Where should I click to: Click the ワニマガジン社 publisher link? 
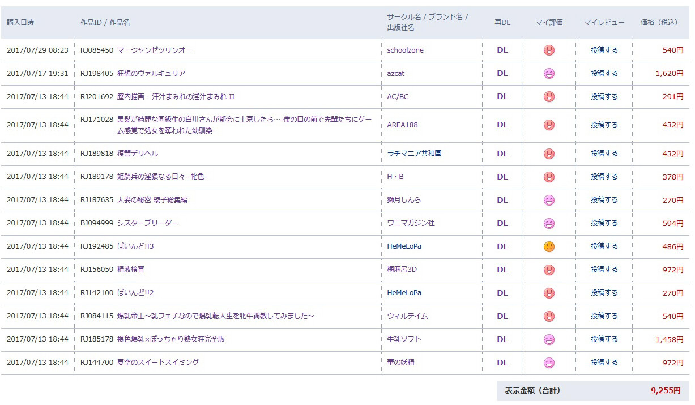tap(411, 223)
